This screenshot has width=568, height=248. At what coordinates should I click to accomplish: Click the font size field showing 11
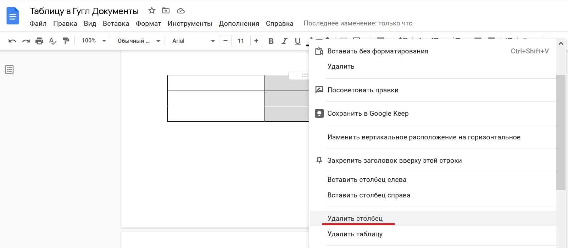click(x=241, y=41)
